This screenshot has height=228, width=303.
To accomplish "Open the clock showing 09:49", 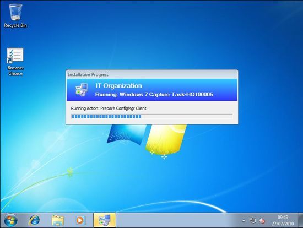I will click(283, 218).
